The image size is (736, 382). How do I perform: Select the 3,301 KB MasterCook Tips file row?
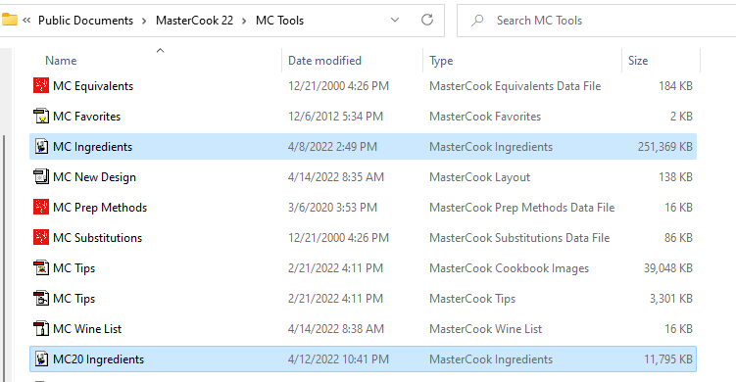pyautogui.click(x=363, y=299)
